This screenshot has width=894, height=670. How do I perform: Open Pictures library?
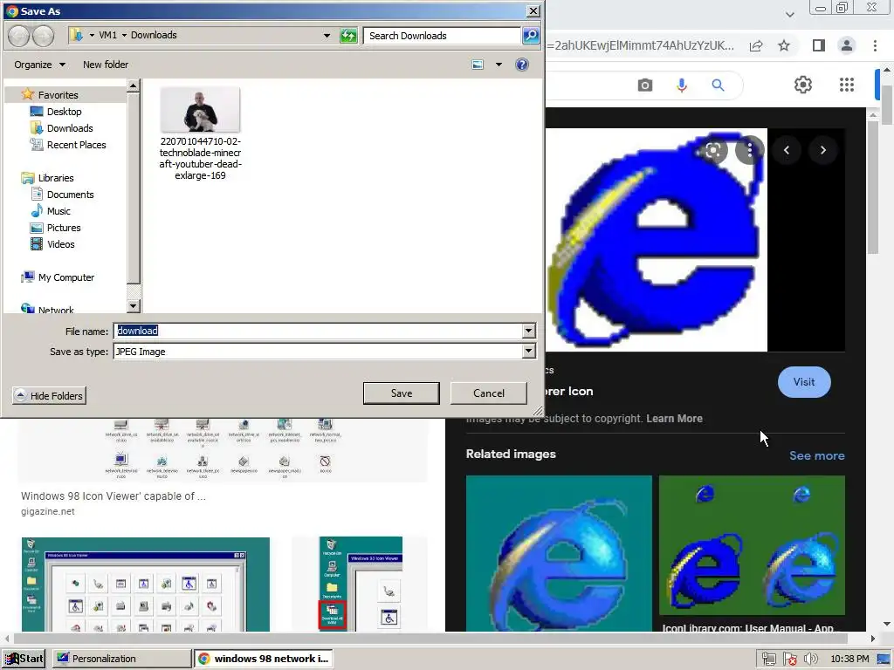(64, 228)
